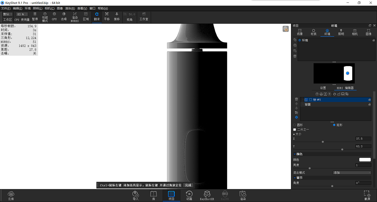Toggle render NURBS (渲染NURBS)
The width and height of the screenshot is (377, 202).
(75, 17)
